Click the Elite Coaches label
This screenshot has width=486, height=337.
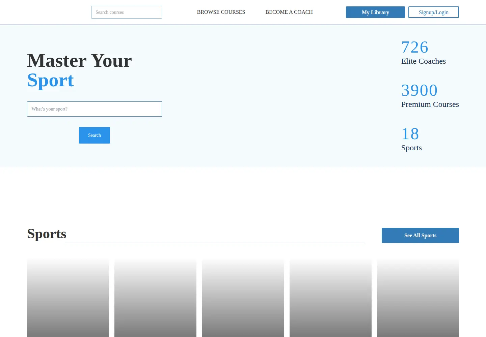tap(424, 61)
